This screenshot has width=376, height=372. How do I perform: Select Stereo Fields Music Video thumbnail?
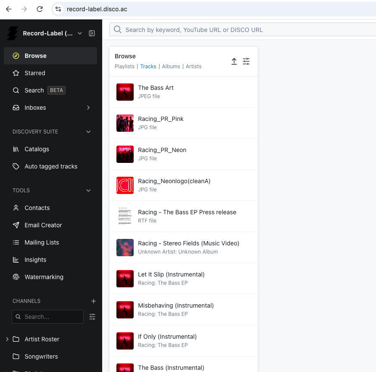pos(125,248)
